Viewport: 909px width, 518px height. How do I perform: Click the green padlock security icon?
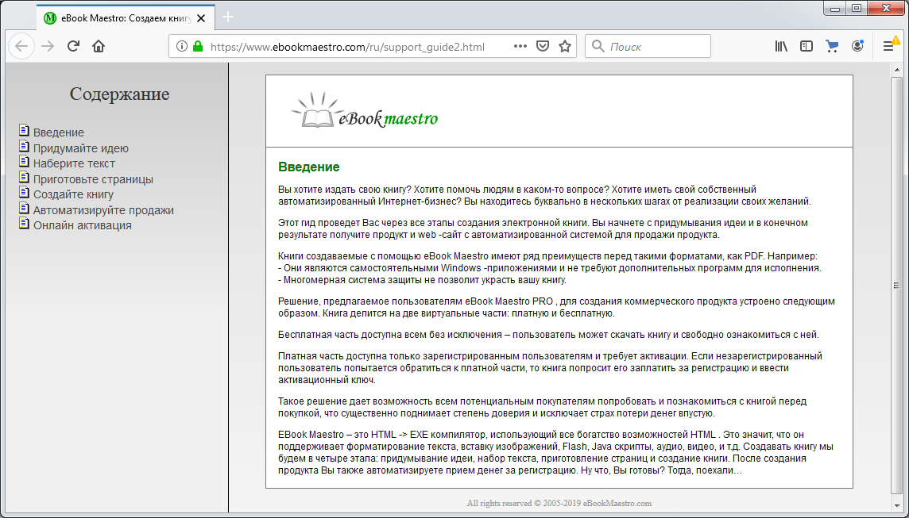pos(198,46)
